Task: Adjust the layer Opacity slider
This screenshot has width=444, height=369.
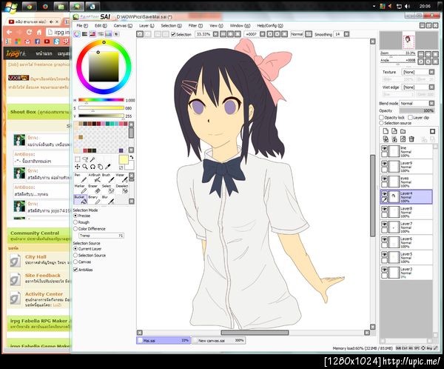Action: click(x=417, y=110)
